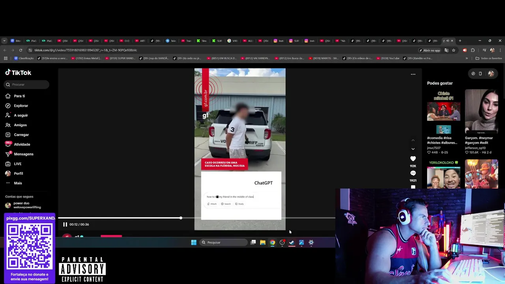Open video three-dots options menu
Image resolution: width=505 pixels, height=284 pixels.
click(x=413, y=74)
